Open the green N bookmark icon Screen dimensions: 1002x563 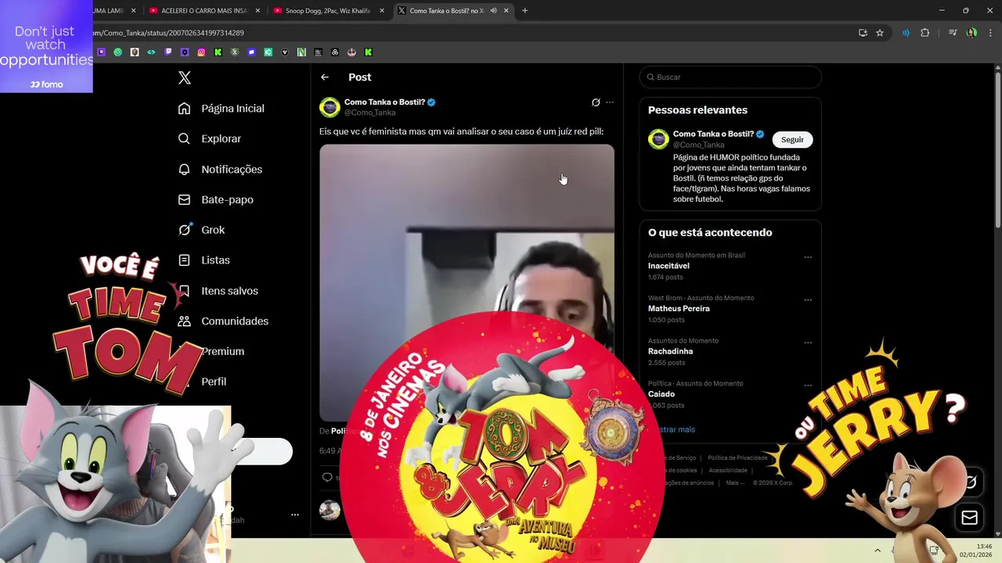pos(301,52)
